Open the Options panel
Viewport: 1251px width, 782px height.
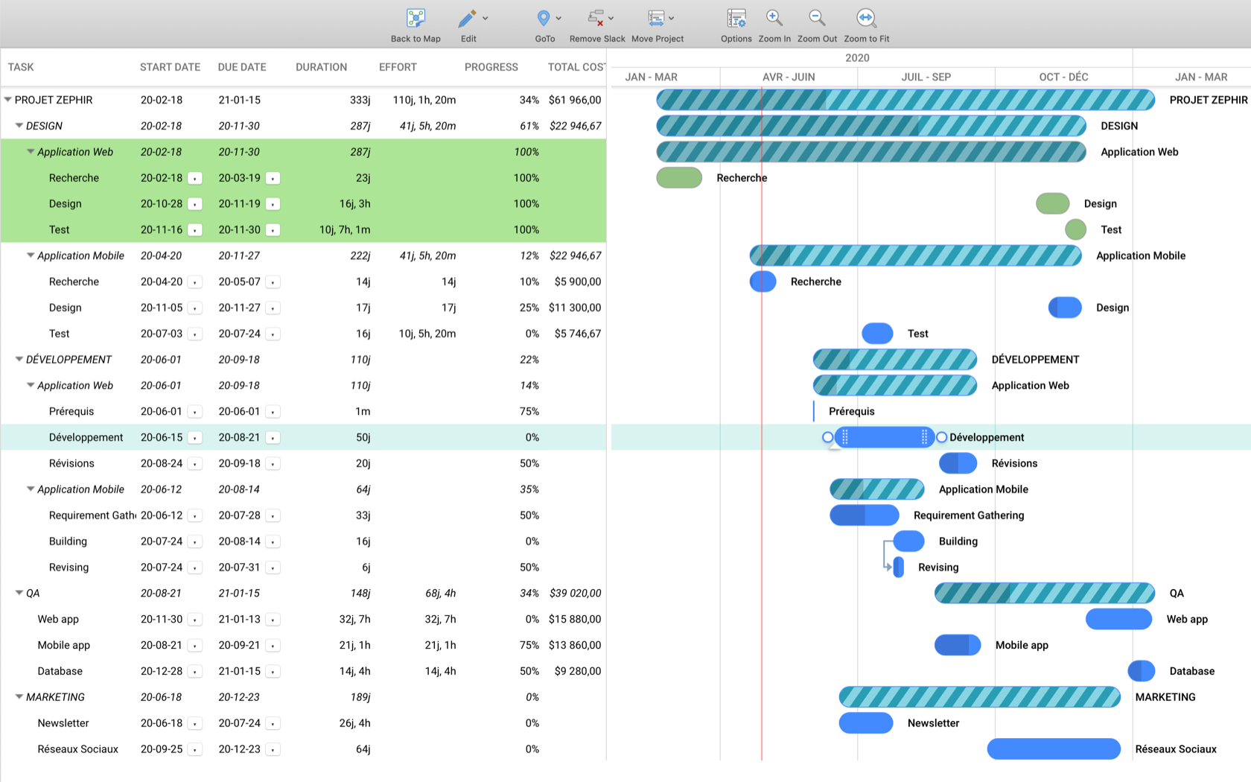[736, 17]
